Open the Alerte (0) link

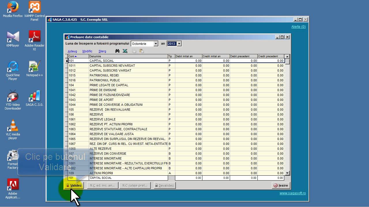click(298, 27)
